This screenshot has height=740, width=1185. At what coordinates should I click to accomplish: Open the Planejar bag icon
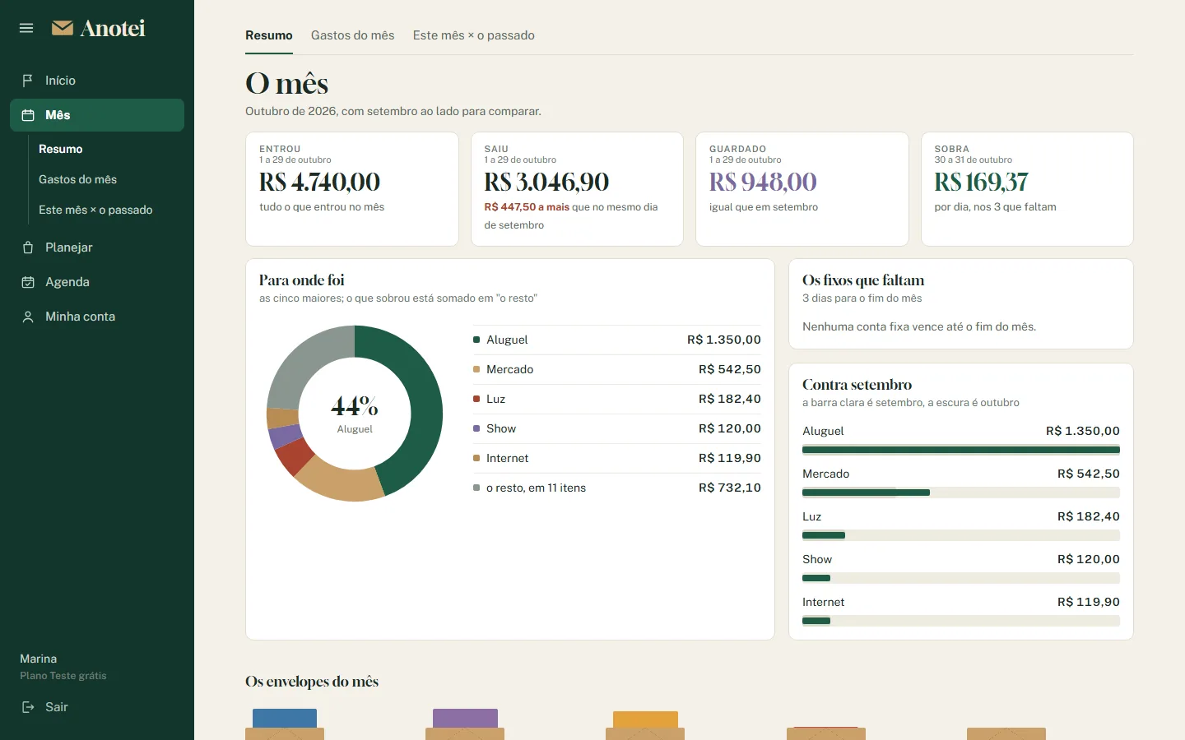tap(28, 247)
